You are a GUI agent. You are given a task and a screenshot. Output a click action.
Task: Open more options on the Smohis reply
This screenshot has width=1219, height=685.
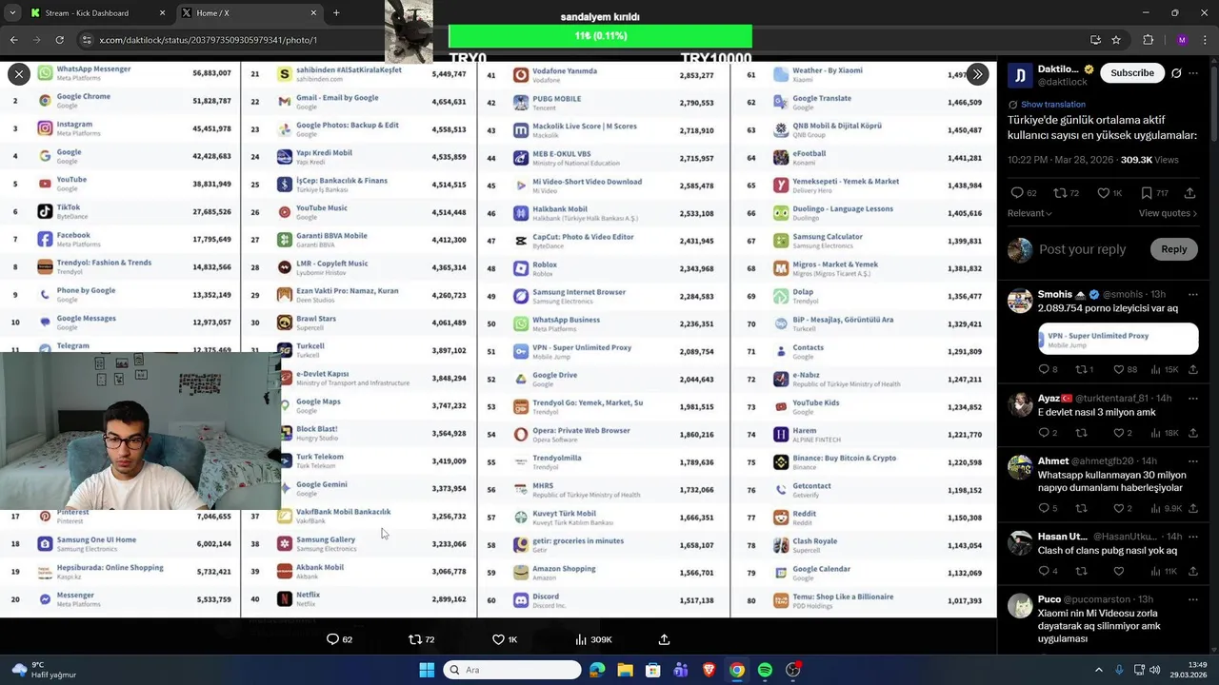tap(1192, 294)
